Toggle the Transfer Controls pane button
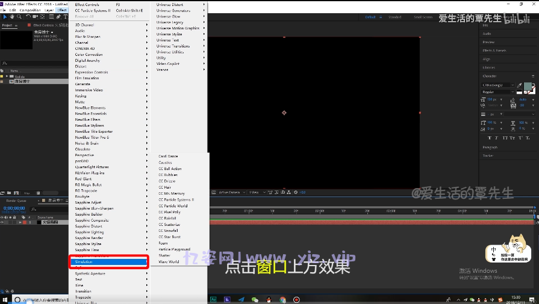539x304 pixels. pyautogui.click(x=7, y=291)
